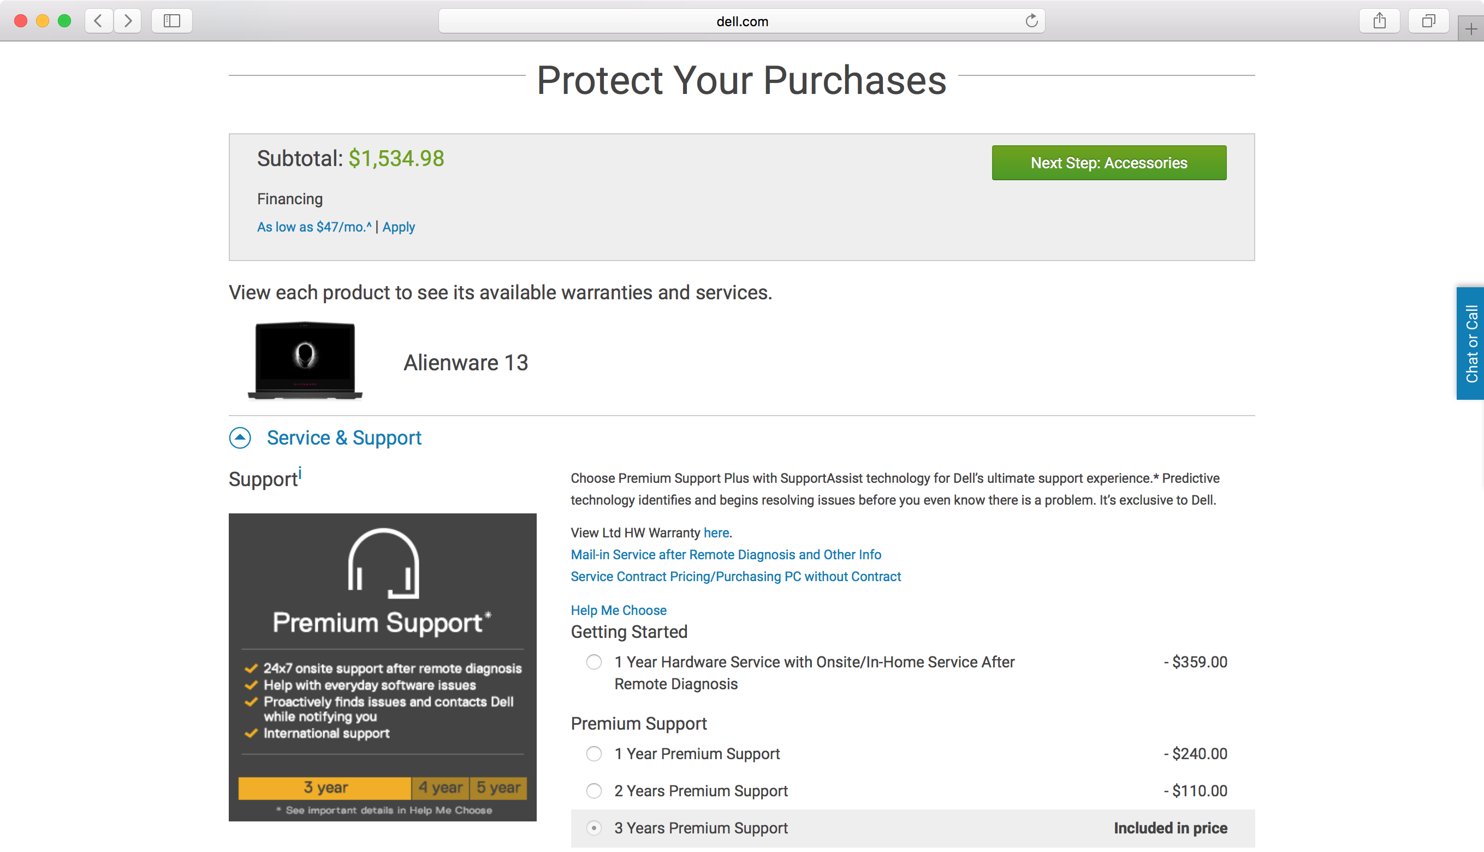The width and height of the screenshot is (1484, 852).
Task: Open the Chat or Call side tab
Action: click(1470, 344)
